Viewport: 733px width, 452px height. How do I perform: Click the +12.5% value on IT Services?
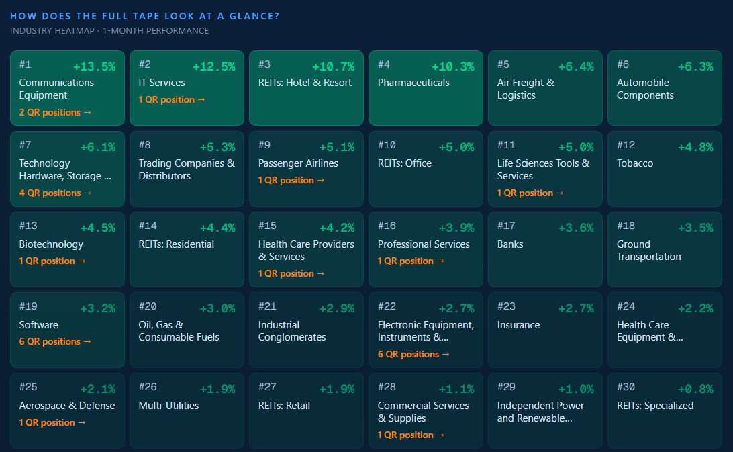pyautogui.click(x=214, y=66)
